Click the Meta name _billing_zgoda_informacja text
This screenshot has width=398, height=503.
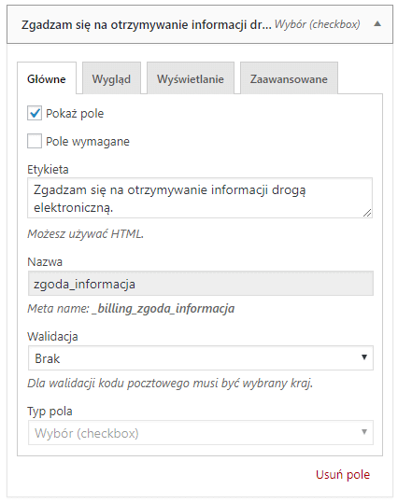(131, 309)
